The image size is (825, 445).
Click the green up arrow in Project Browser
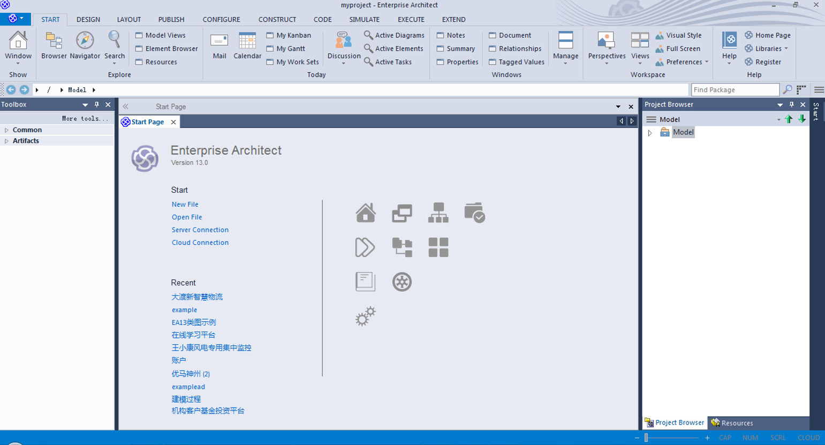click(789, 119)
